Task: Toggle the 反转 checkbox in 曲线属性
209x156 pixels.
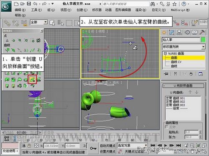Action: coord(166,127)
